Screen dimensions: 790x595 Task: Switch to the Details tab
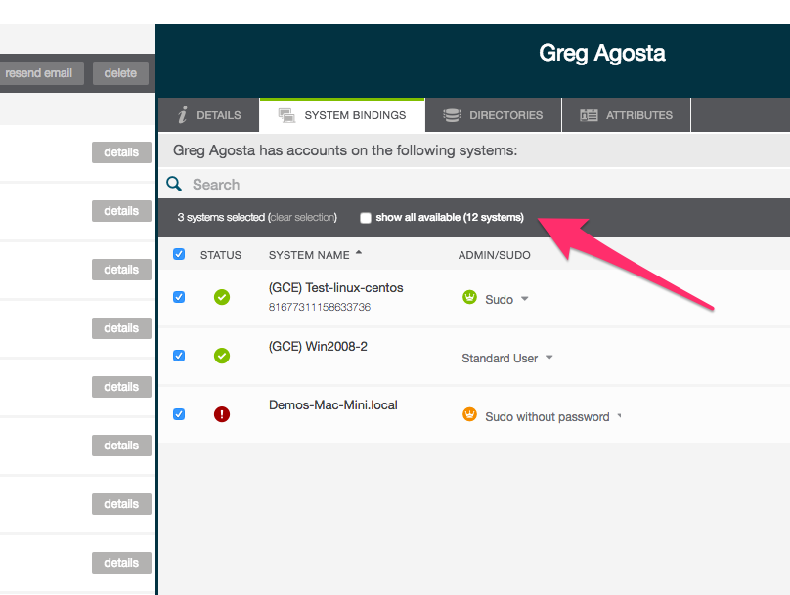[209, 115]
